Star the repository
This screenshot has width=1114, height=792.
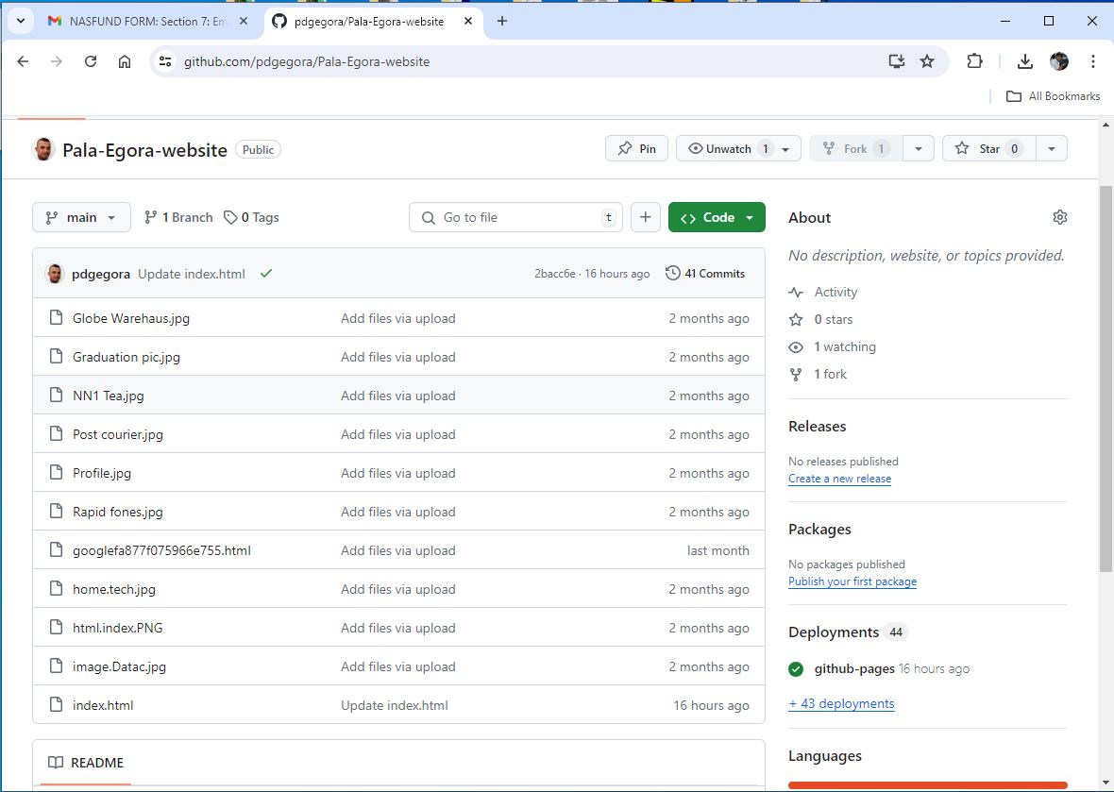[989, 148]
